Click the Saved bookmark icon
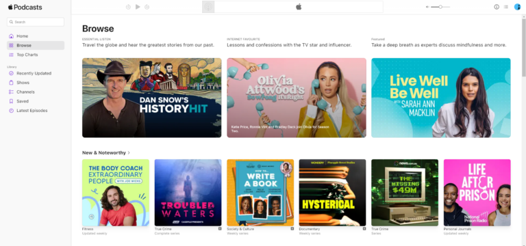The width and height of the screenshot is (526, 246). [11, 101]
